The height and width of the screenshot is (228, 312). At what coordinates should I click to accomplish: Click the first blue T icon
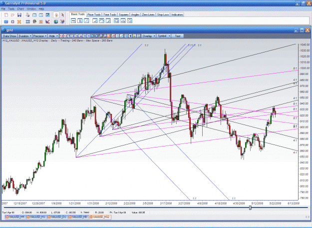click(69, 36)
